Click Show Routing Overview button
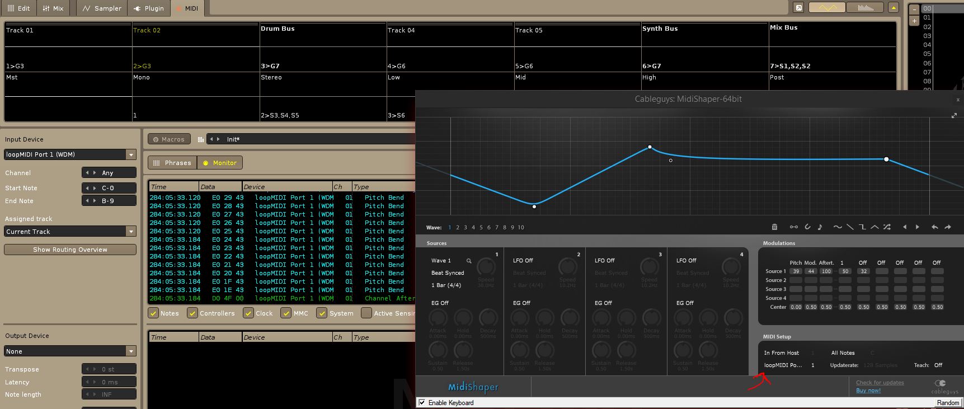The image size is (964, 409). [x=70, y=250]
